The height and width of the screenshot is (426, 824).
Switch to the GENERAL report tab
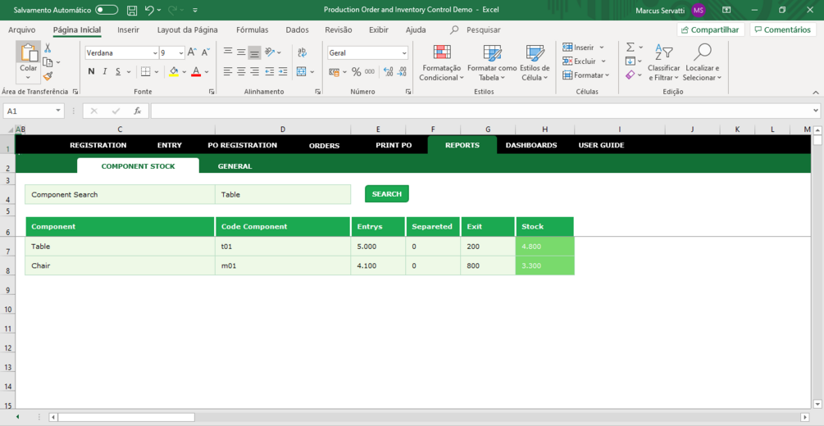[235, 166]
